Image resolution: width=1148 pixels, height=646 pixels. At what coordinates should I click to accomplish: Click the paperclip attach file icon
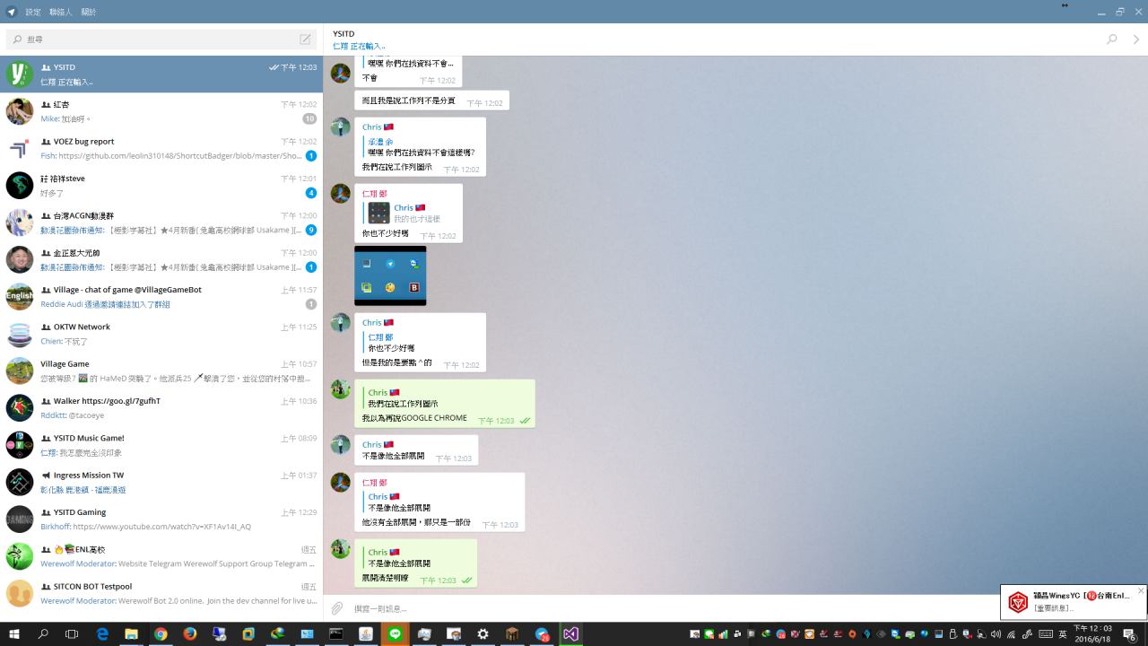338,608
